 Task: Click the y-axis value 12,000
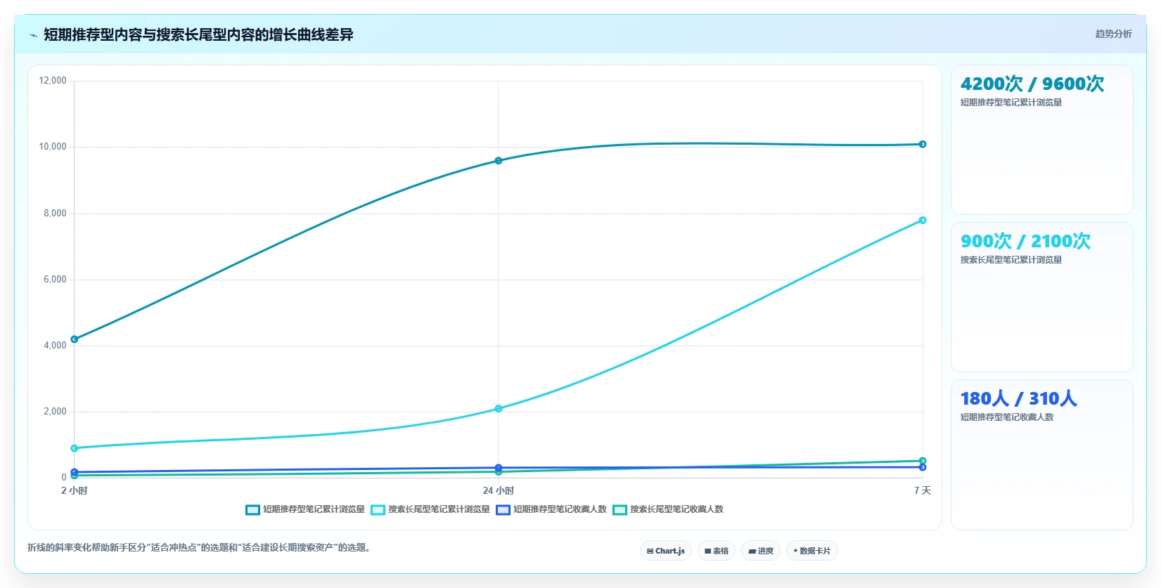[53, 81]
